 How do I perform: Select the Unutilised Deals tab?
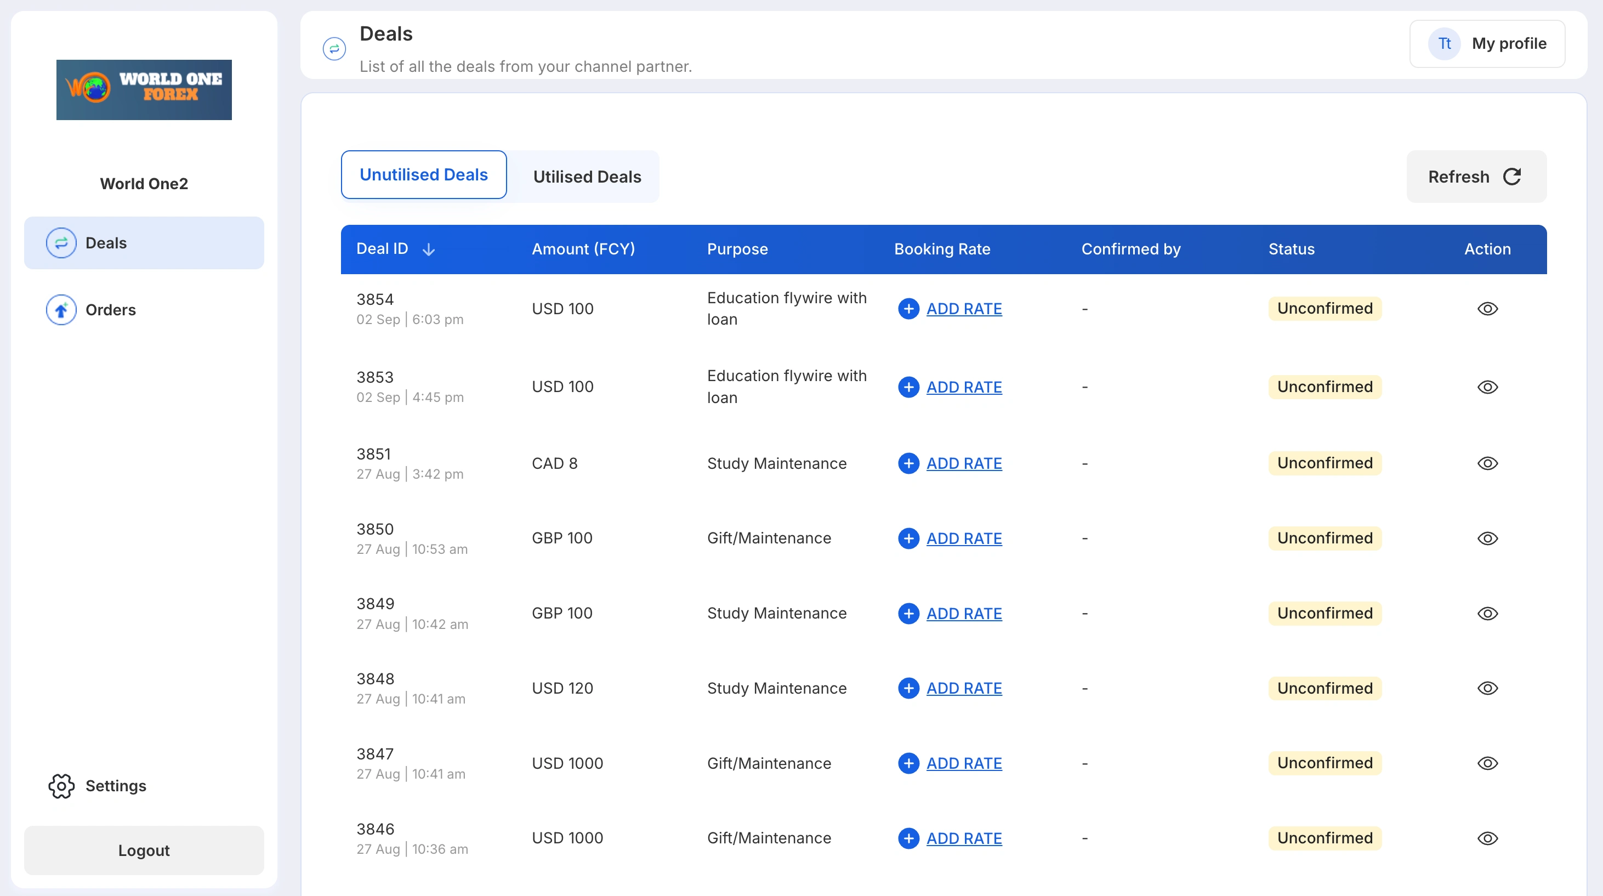click(x=423, y=175)
